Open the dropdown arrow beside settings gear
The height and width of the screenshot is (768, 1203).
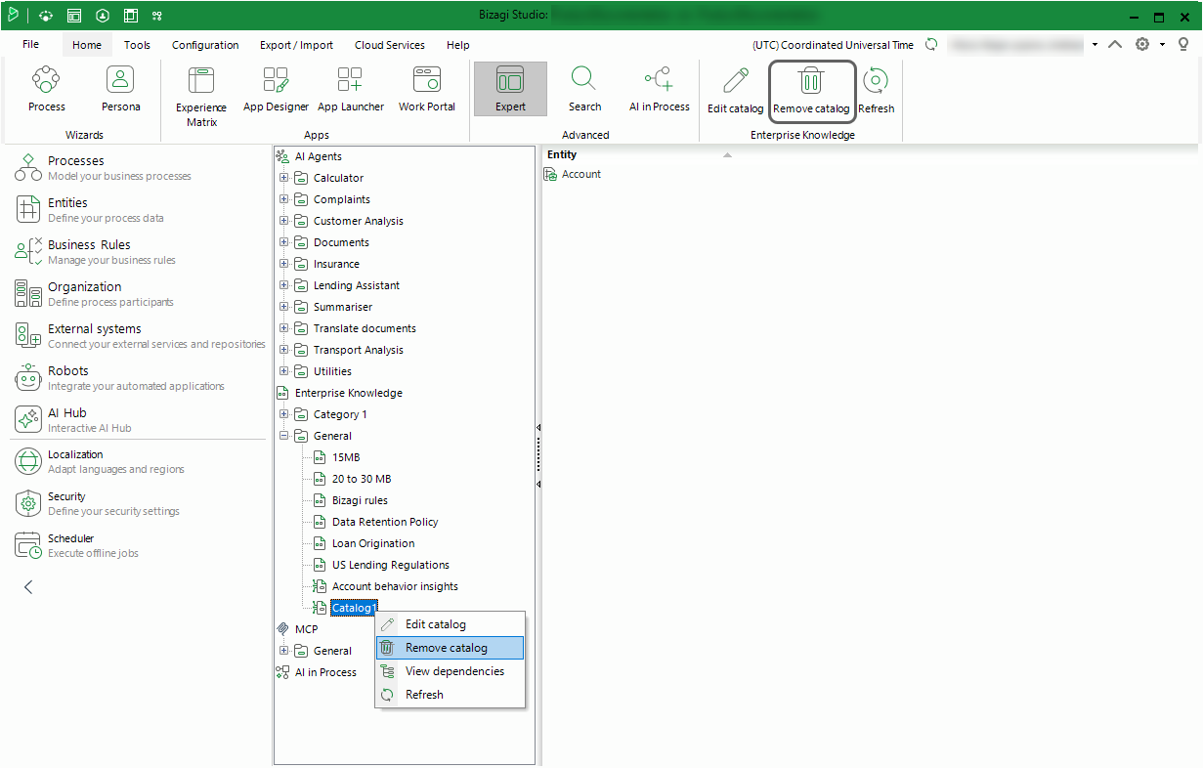1162,45
